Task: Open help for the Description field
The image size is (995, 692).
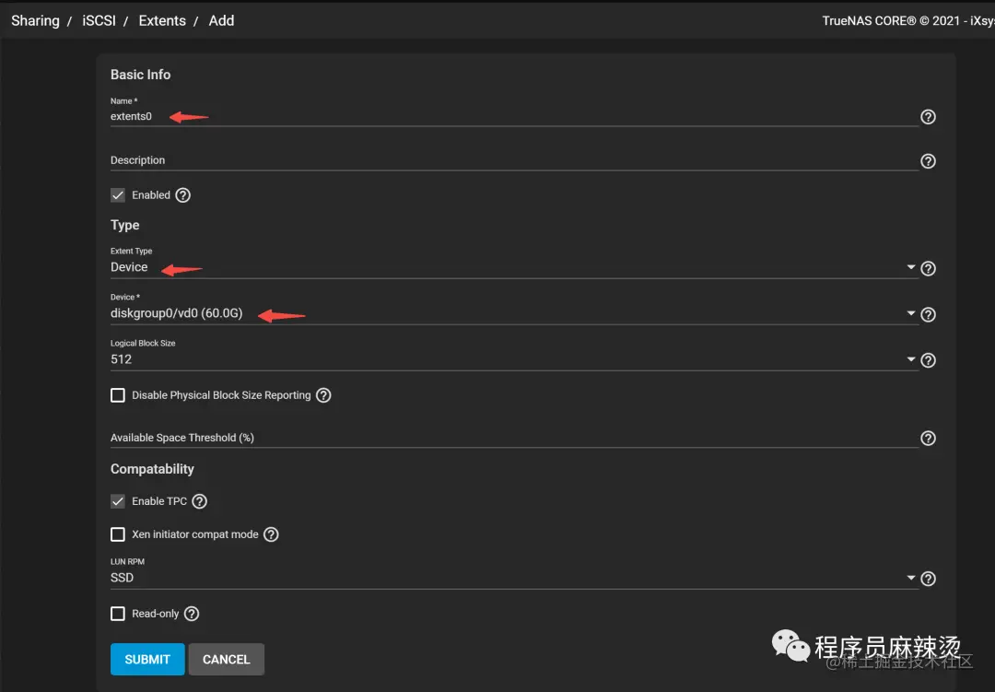Action: coord(928,161)
